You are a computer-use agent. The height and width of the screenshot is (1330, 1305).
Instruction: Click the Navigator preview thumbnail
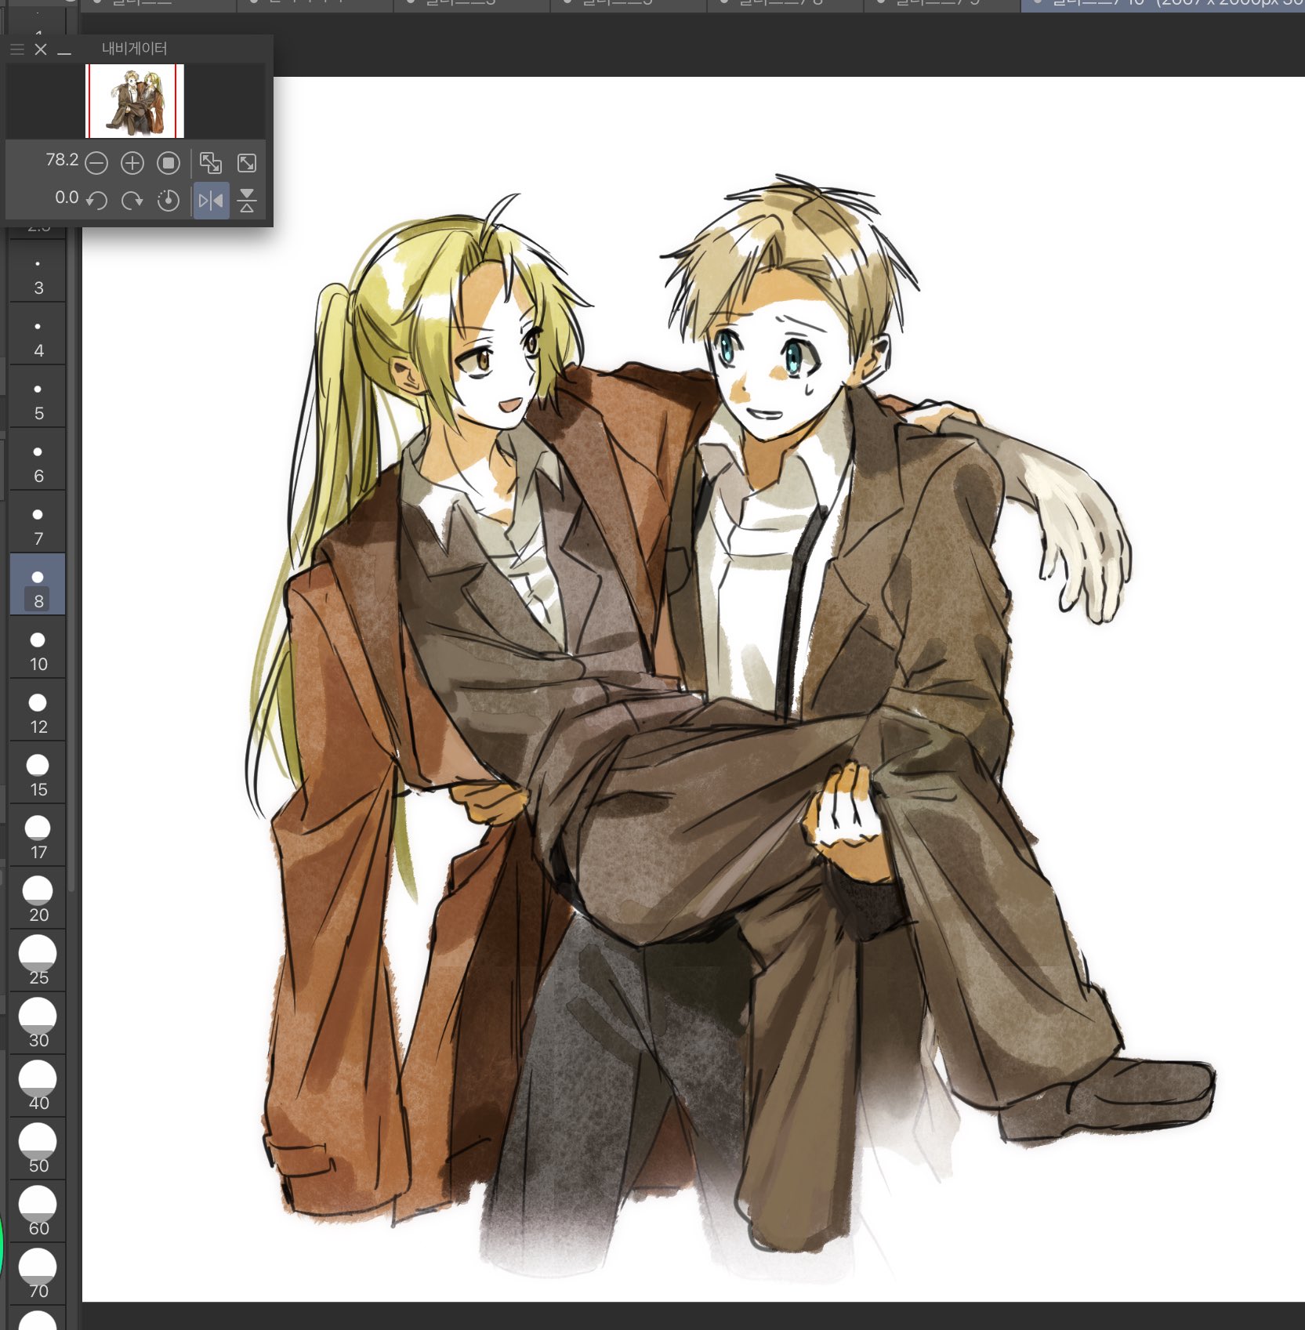(x=135, y=101)
